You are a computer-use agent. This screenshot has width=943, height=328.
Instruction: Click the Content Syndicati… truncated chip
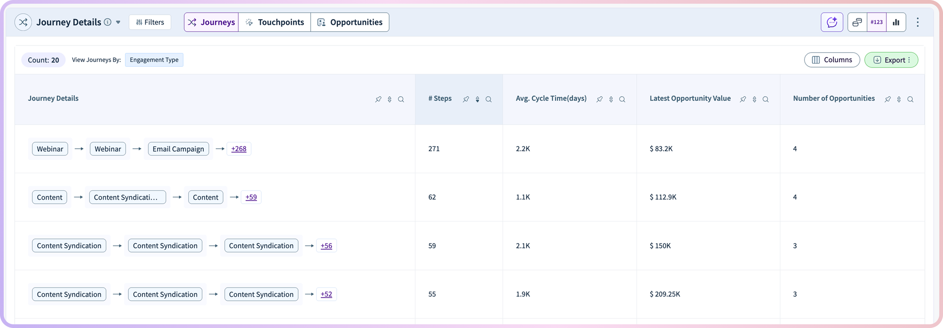tap(128, 197)
